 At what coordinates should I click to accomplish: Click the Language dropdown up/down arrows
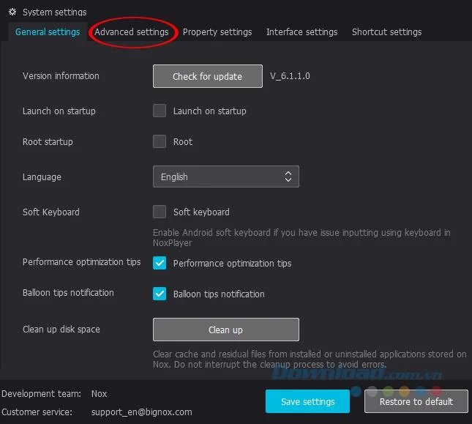click(288, 176)
